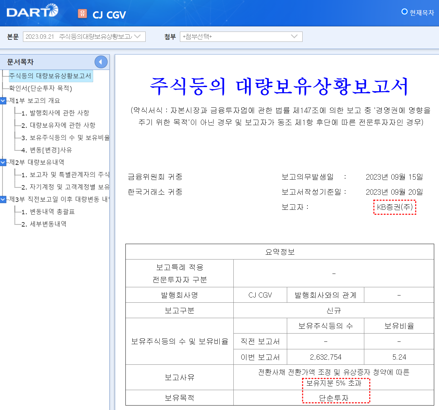Click the 이번 보고서 row label
The height and width of the screenshot is (410, 439).
point(260,357)
